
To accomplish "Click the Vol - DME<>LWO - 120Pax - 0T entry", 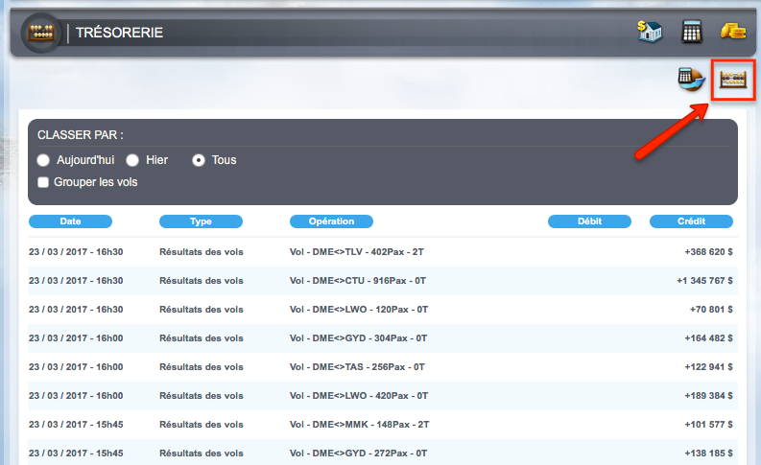I will click(x=359, y=310).
